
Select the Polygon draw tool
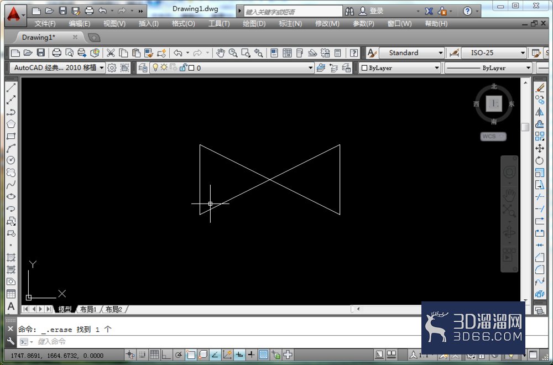point(11,124)
